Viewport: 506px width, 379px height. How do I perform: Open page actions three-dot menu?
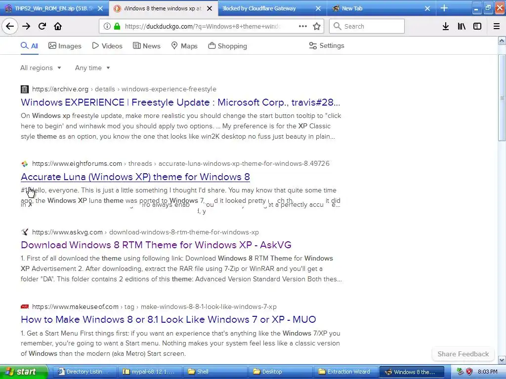(x=303, y=26)
